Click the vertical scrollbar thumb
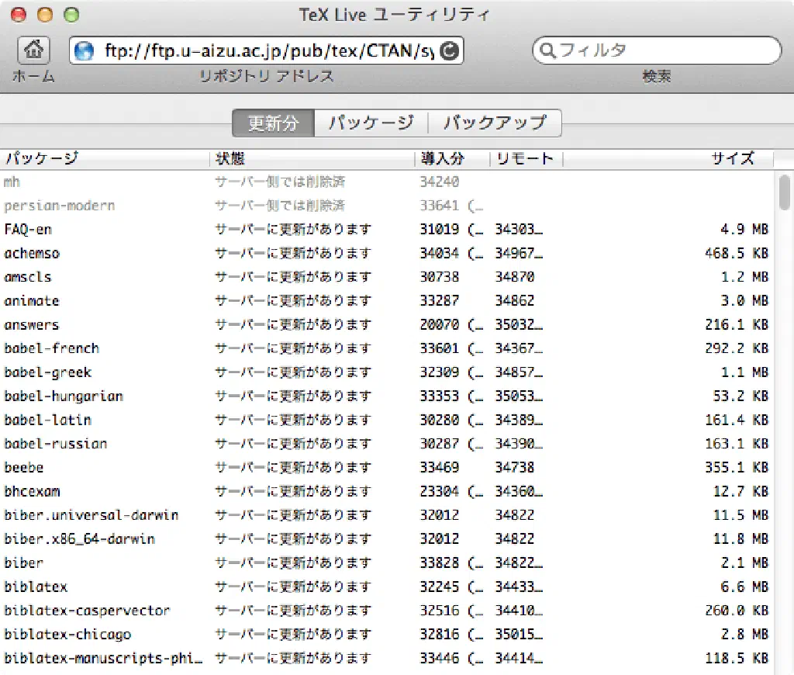 point(784,192)
